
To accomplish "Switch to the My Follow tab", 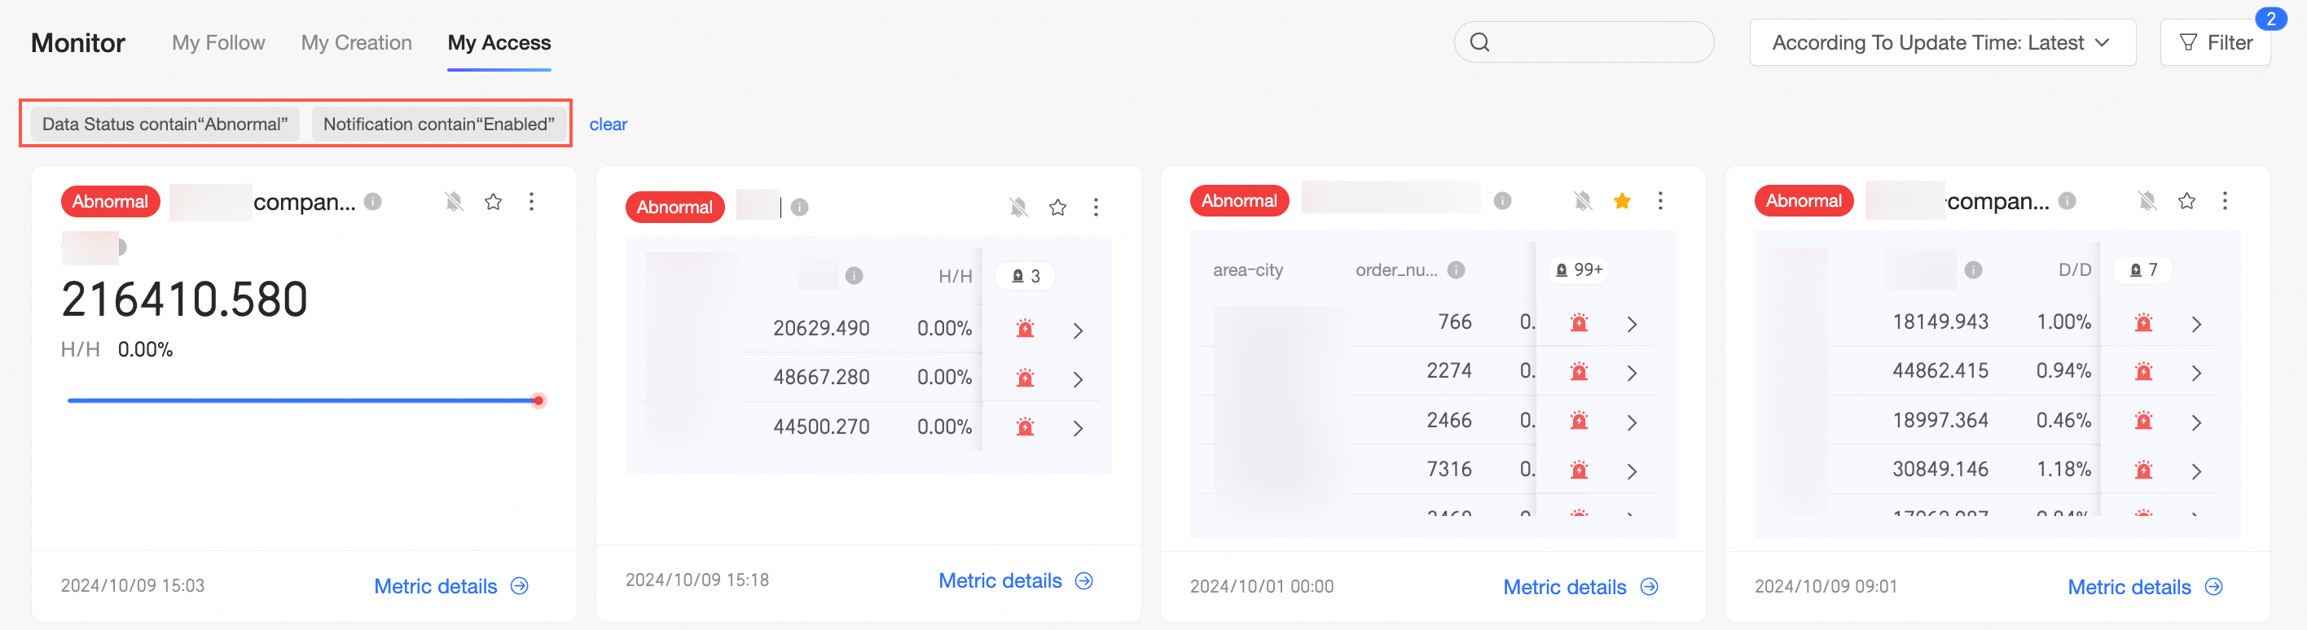I will pos(218,42).
